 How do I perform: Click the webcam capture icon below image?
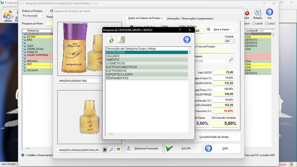(x=105, y=150)
